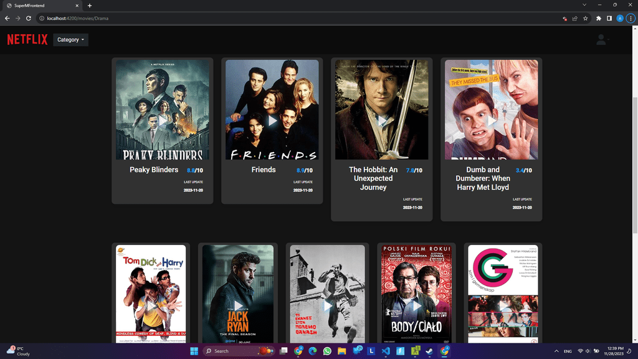Open Wi-Fi network settings in system tray
Screen dimensions: 638x359
pyautogui.click(x=580, y=351)
